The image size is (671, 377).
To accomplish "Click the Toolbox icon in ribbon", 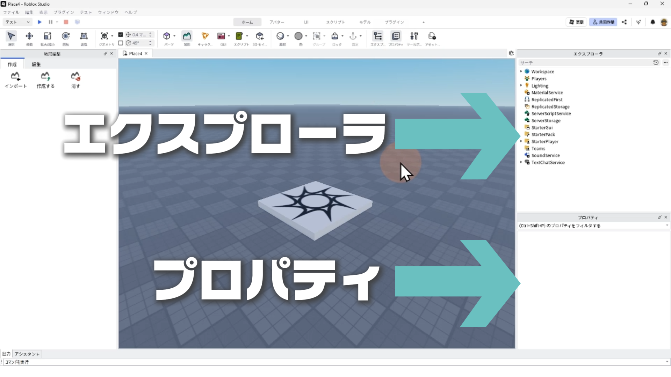I will tap(414, 36).
